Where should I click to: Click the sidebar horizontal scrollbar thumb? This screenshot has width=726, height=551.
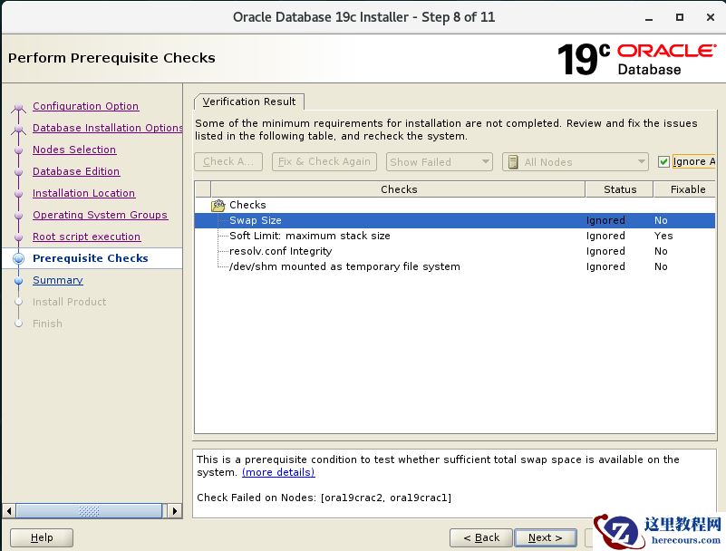tap(89, 511)
